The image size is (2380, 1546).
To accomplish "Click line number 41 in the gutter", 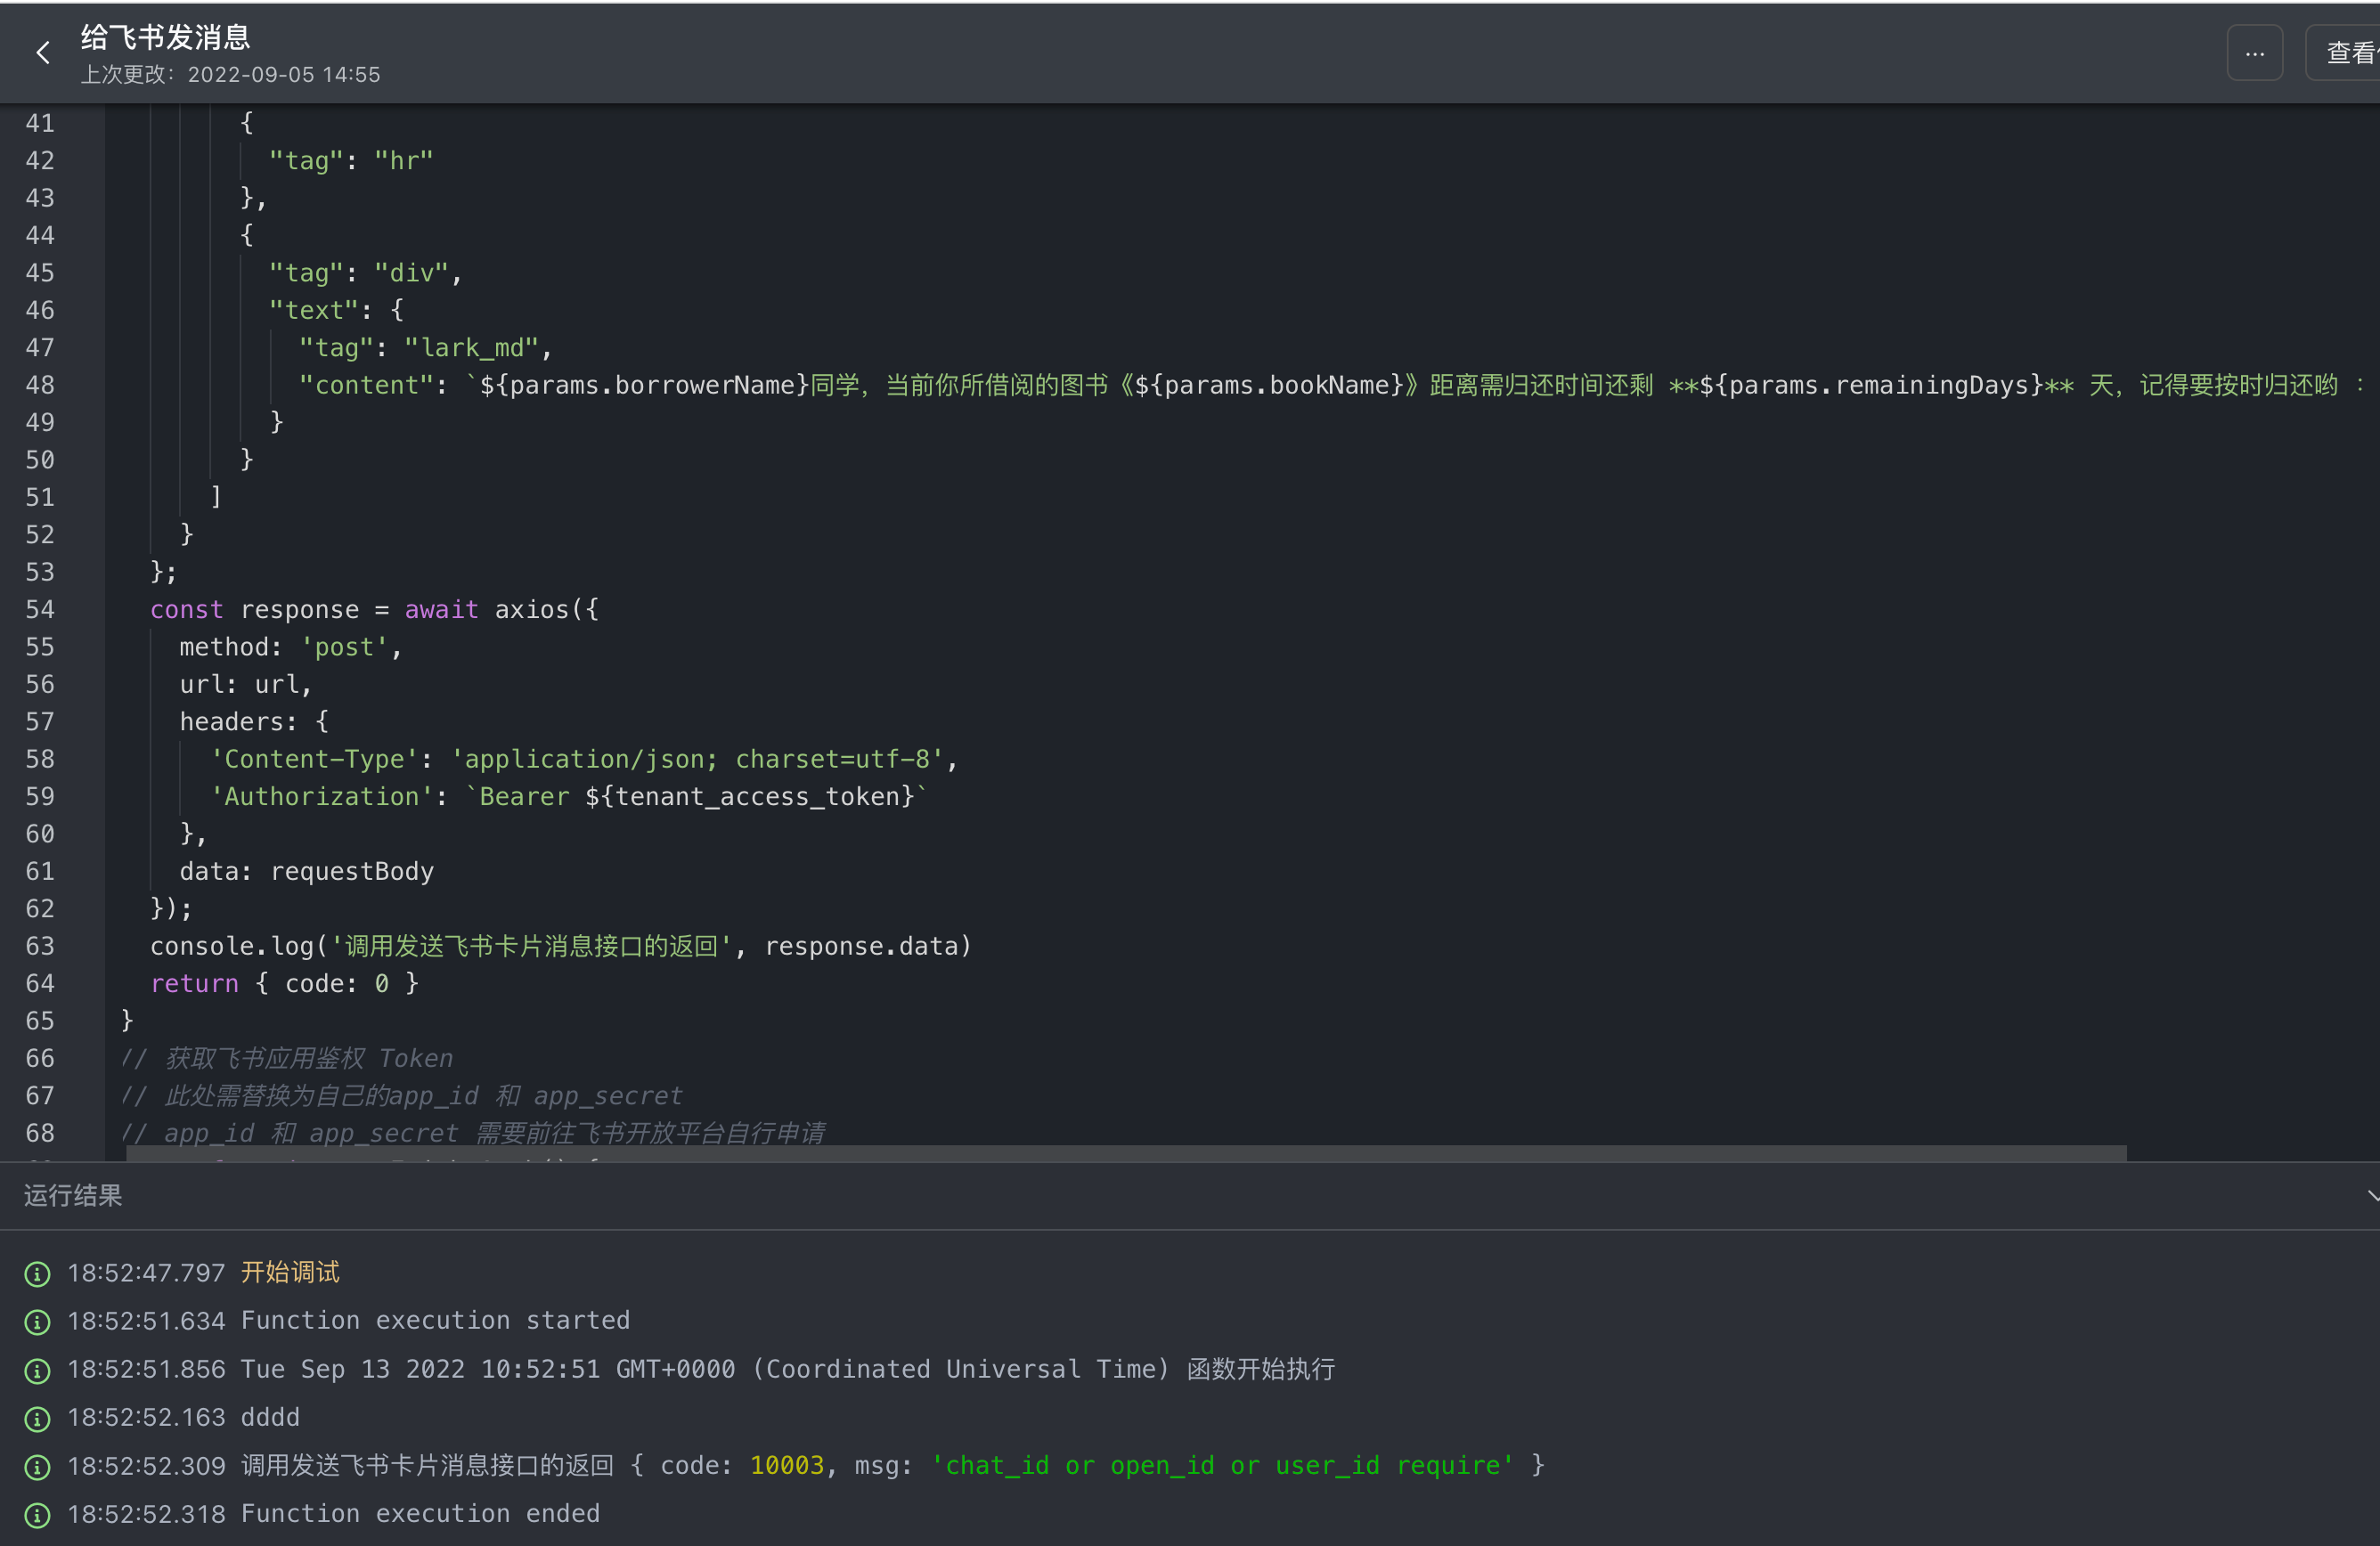I will [40, 123].
